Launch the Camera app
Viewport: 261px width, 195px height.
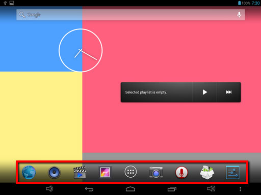click(156, 172)
